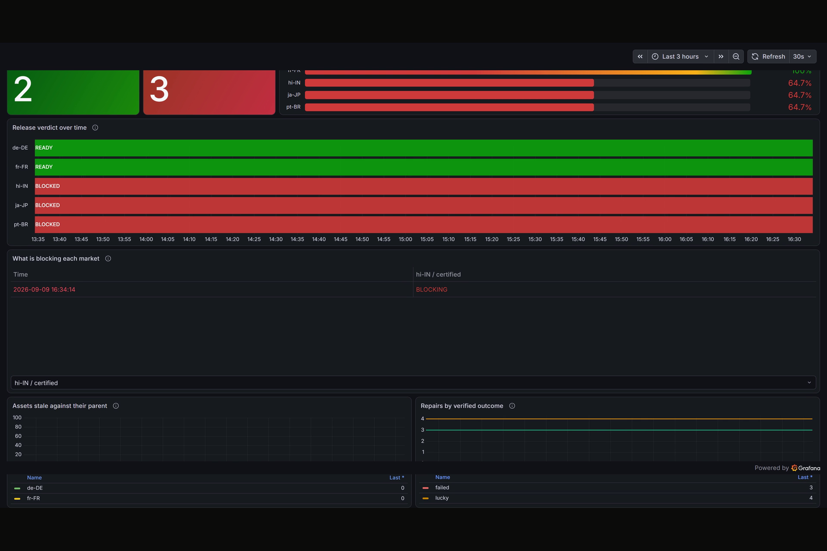Click the ja-JP 64.7% progress bar

527,95
